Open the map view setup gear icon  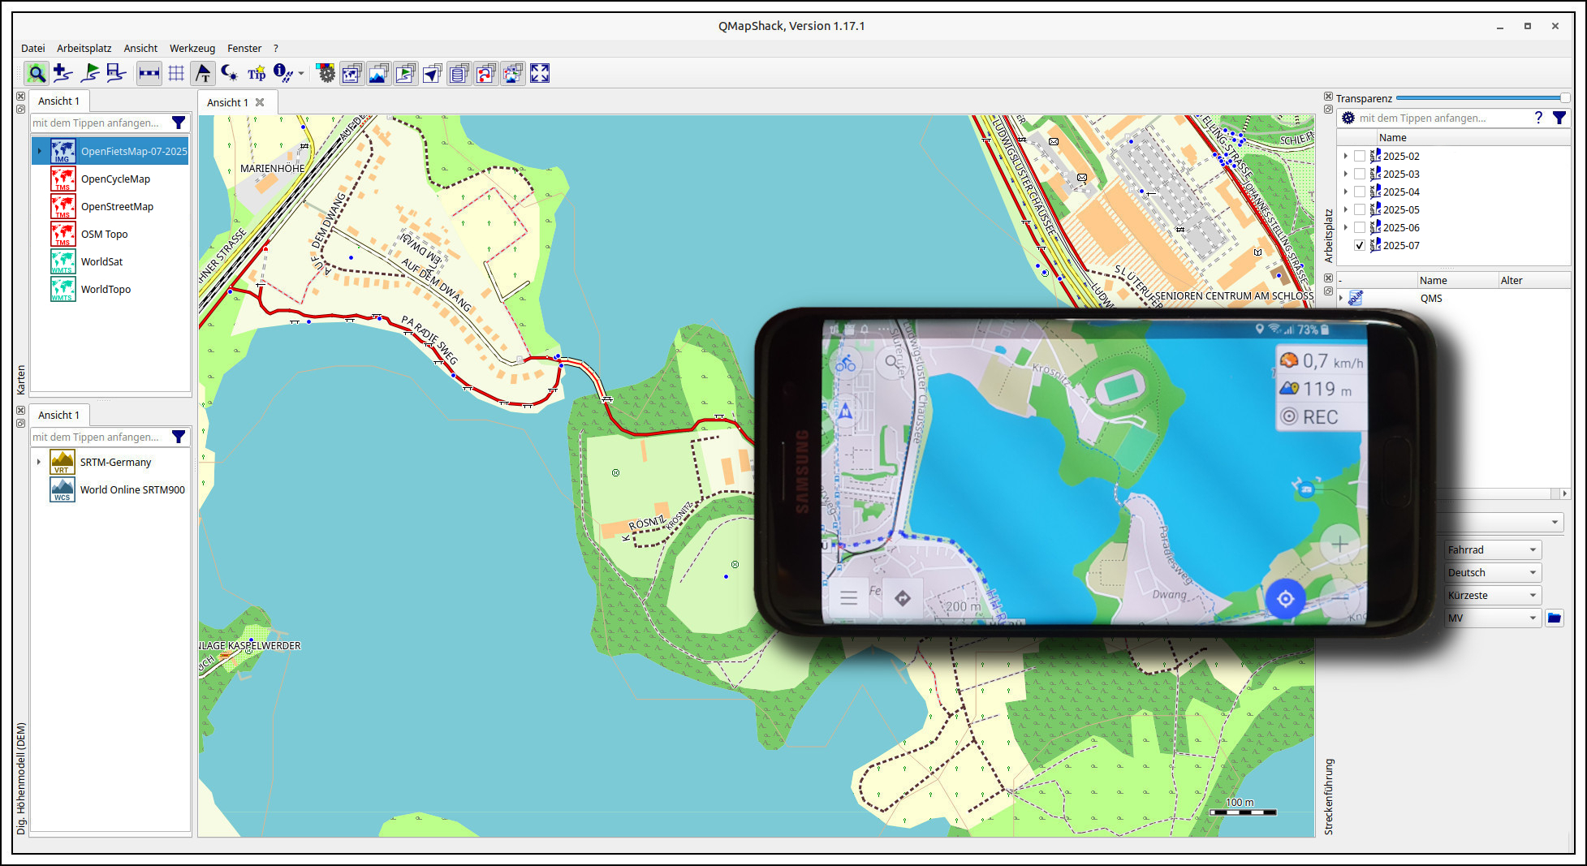326,74
